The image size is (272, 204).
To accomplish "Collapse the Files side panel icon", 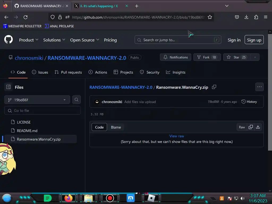I will click(8, 87).
